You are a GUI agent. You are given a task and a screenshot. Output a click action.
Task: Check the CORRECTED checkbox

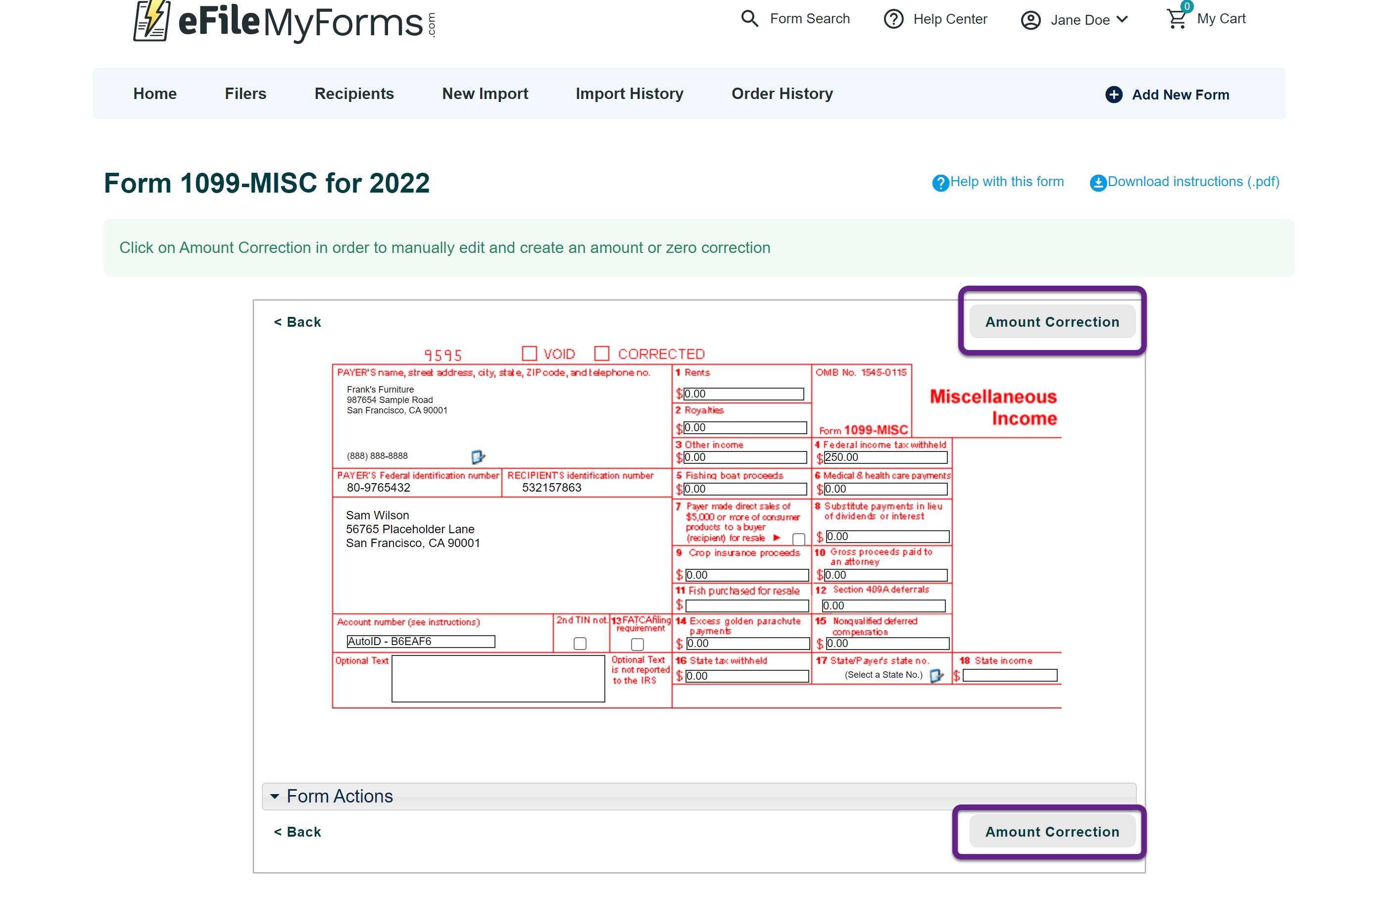602,353
